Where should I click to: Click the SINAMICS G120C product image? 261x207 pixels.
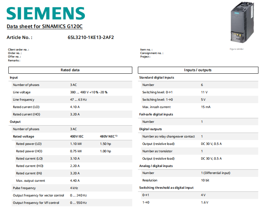(241, 22)
